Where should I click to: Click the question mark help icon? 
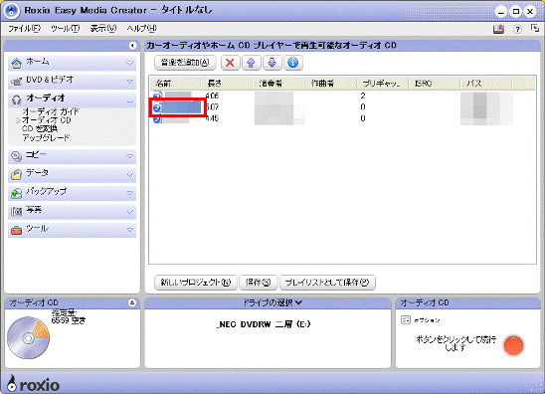(517, 29)
